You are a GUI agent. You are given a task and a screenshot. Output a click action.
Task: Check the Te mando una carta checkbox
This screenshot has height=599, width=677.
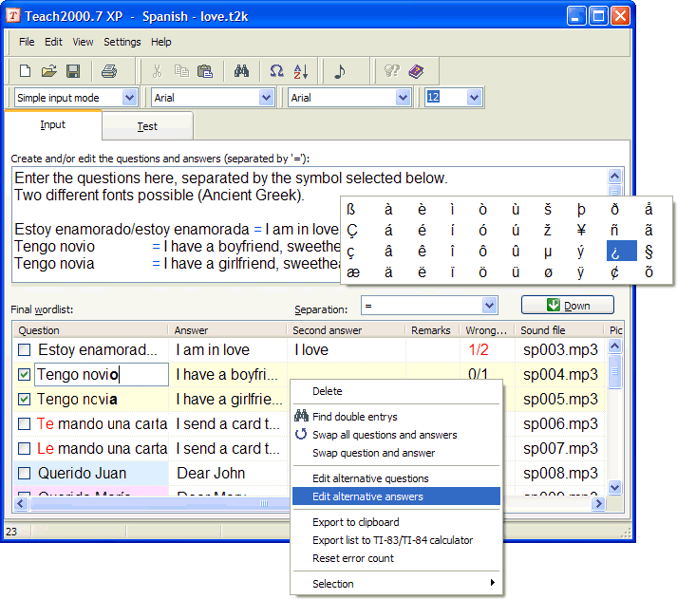(24, 423)
